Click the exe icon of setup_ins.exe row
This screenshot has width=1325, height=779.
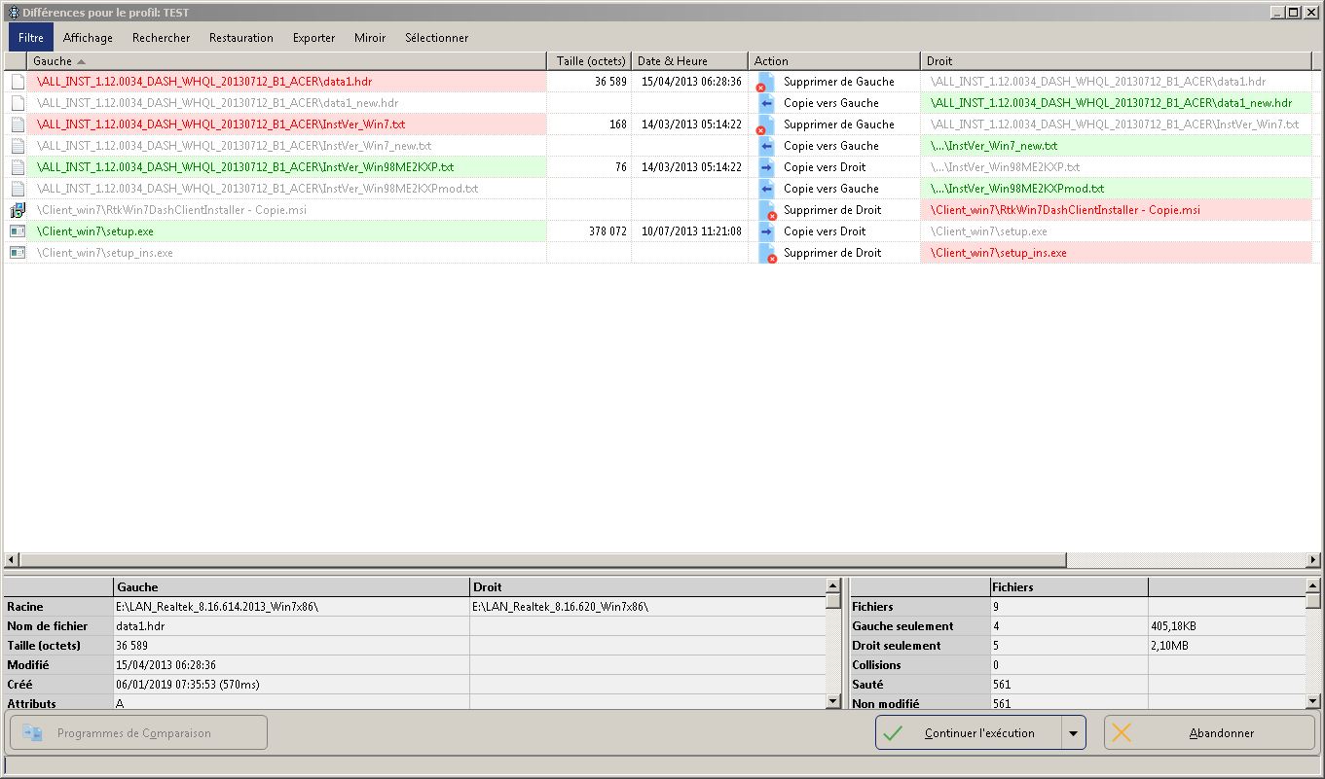(x=18, y=253)
